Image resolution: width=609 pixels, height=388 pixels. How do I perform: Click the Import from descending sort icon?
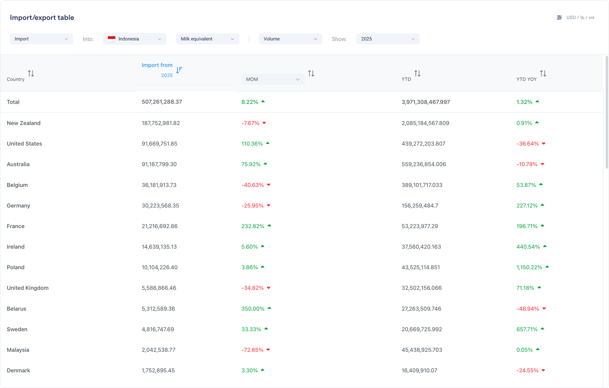pyautogui.click(x=179, y=70)
